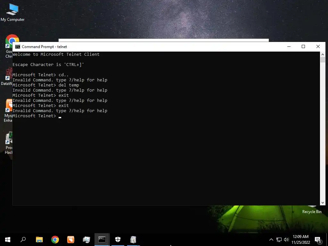Open My Computer desktop icon
The height and width of the screenshot is (246, 328).
(12, 12)
